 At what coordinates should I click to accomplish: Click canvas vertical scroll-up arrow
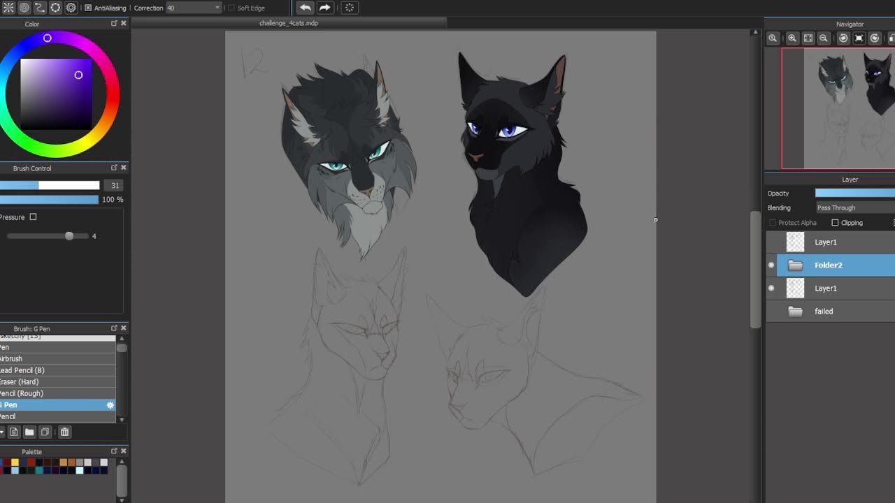755,33
